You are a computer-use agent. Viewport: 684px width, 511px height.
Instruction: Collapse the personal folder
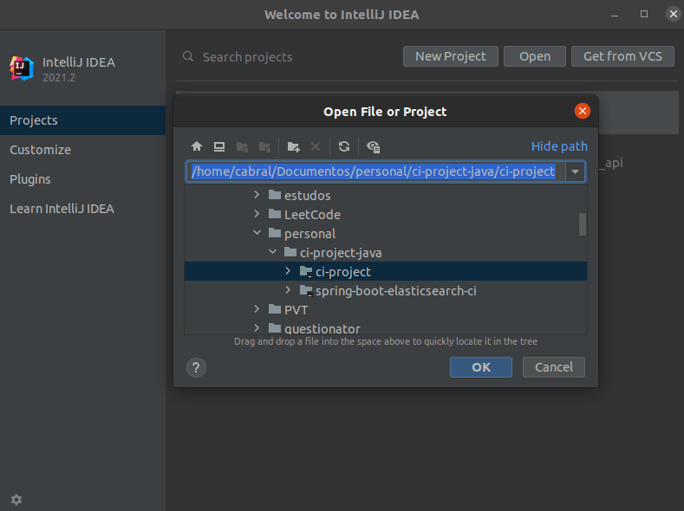(x=257, y=233)
